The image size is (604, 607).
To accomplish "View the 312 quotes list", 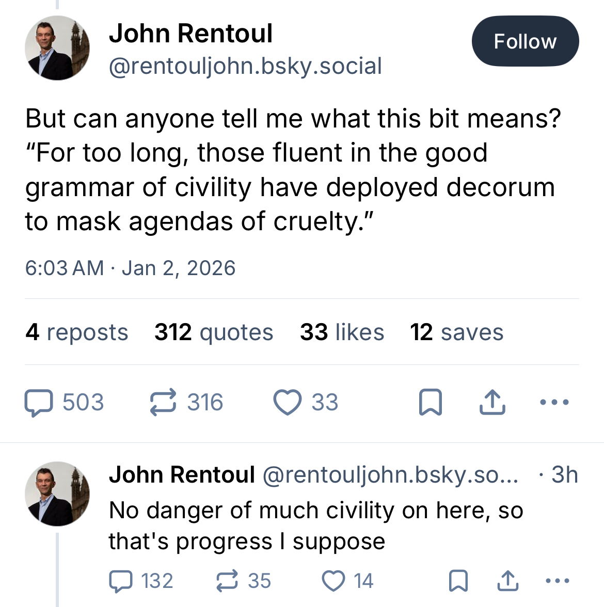I will [214, 332].
